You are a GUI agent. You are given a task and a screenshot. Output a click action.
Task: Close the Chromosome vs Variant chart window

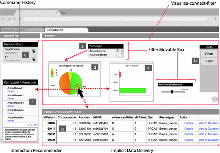(x=100, y=62)
